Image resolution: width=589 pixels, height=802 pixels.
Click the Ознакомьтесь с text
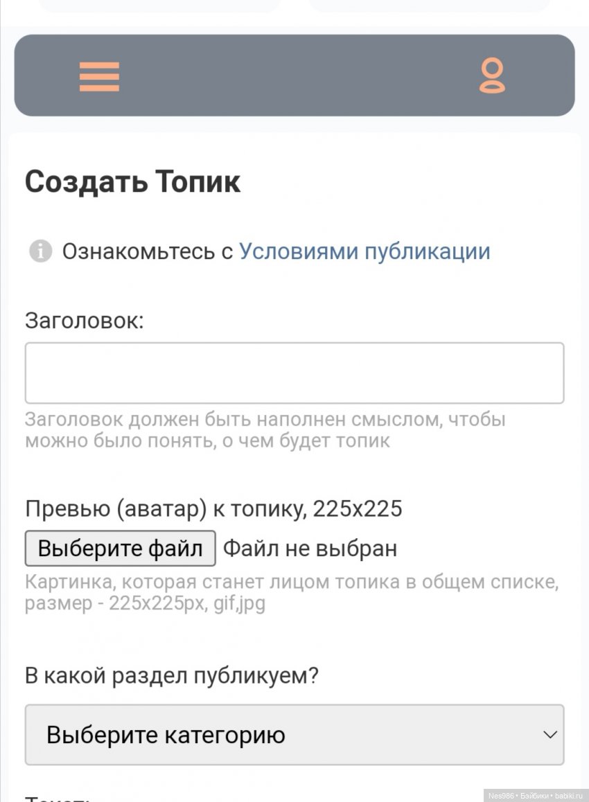(147, 251)
